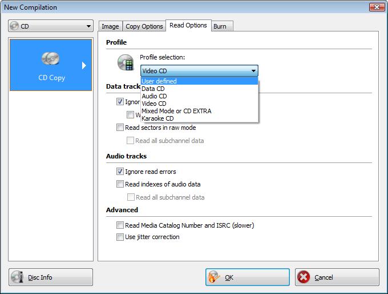This screenshot has height=294, width=388.
Task: Choose Mixed Mode or CD EXTRA profile
Action: [x=199, y=111]
